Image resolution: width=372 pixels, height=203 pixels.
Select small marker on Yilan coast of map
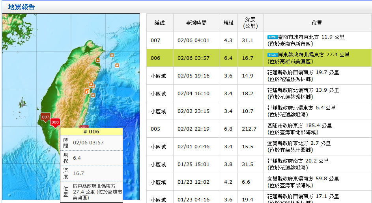[98, 60]
